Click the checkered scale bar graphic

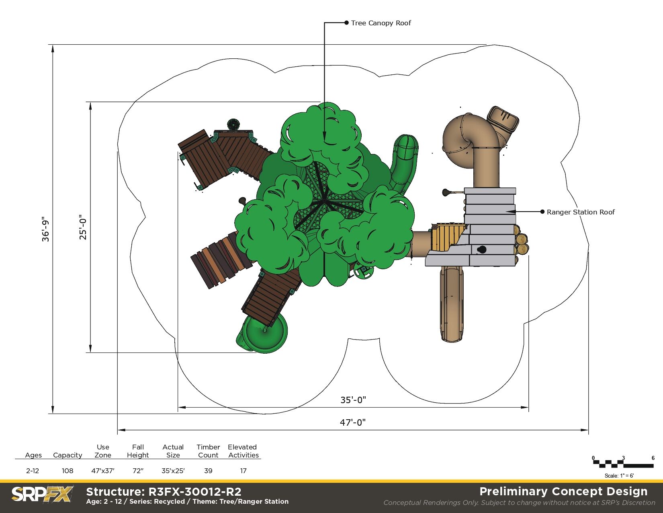pyautogui.click(x=623, y=464)
